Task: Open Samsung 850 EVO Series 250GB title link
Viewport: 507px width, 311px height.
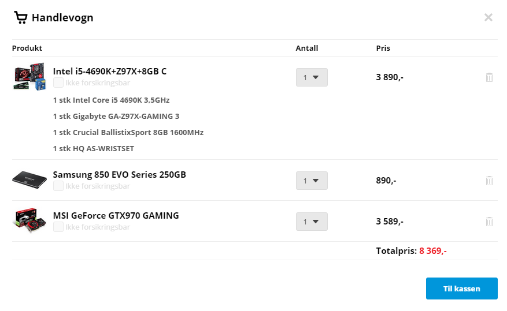Action: tap(119, 174)
